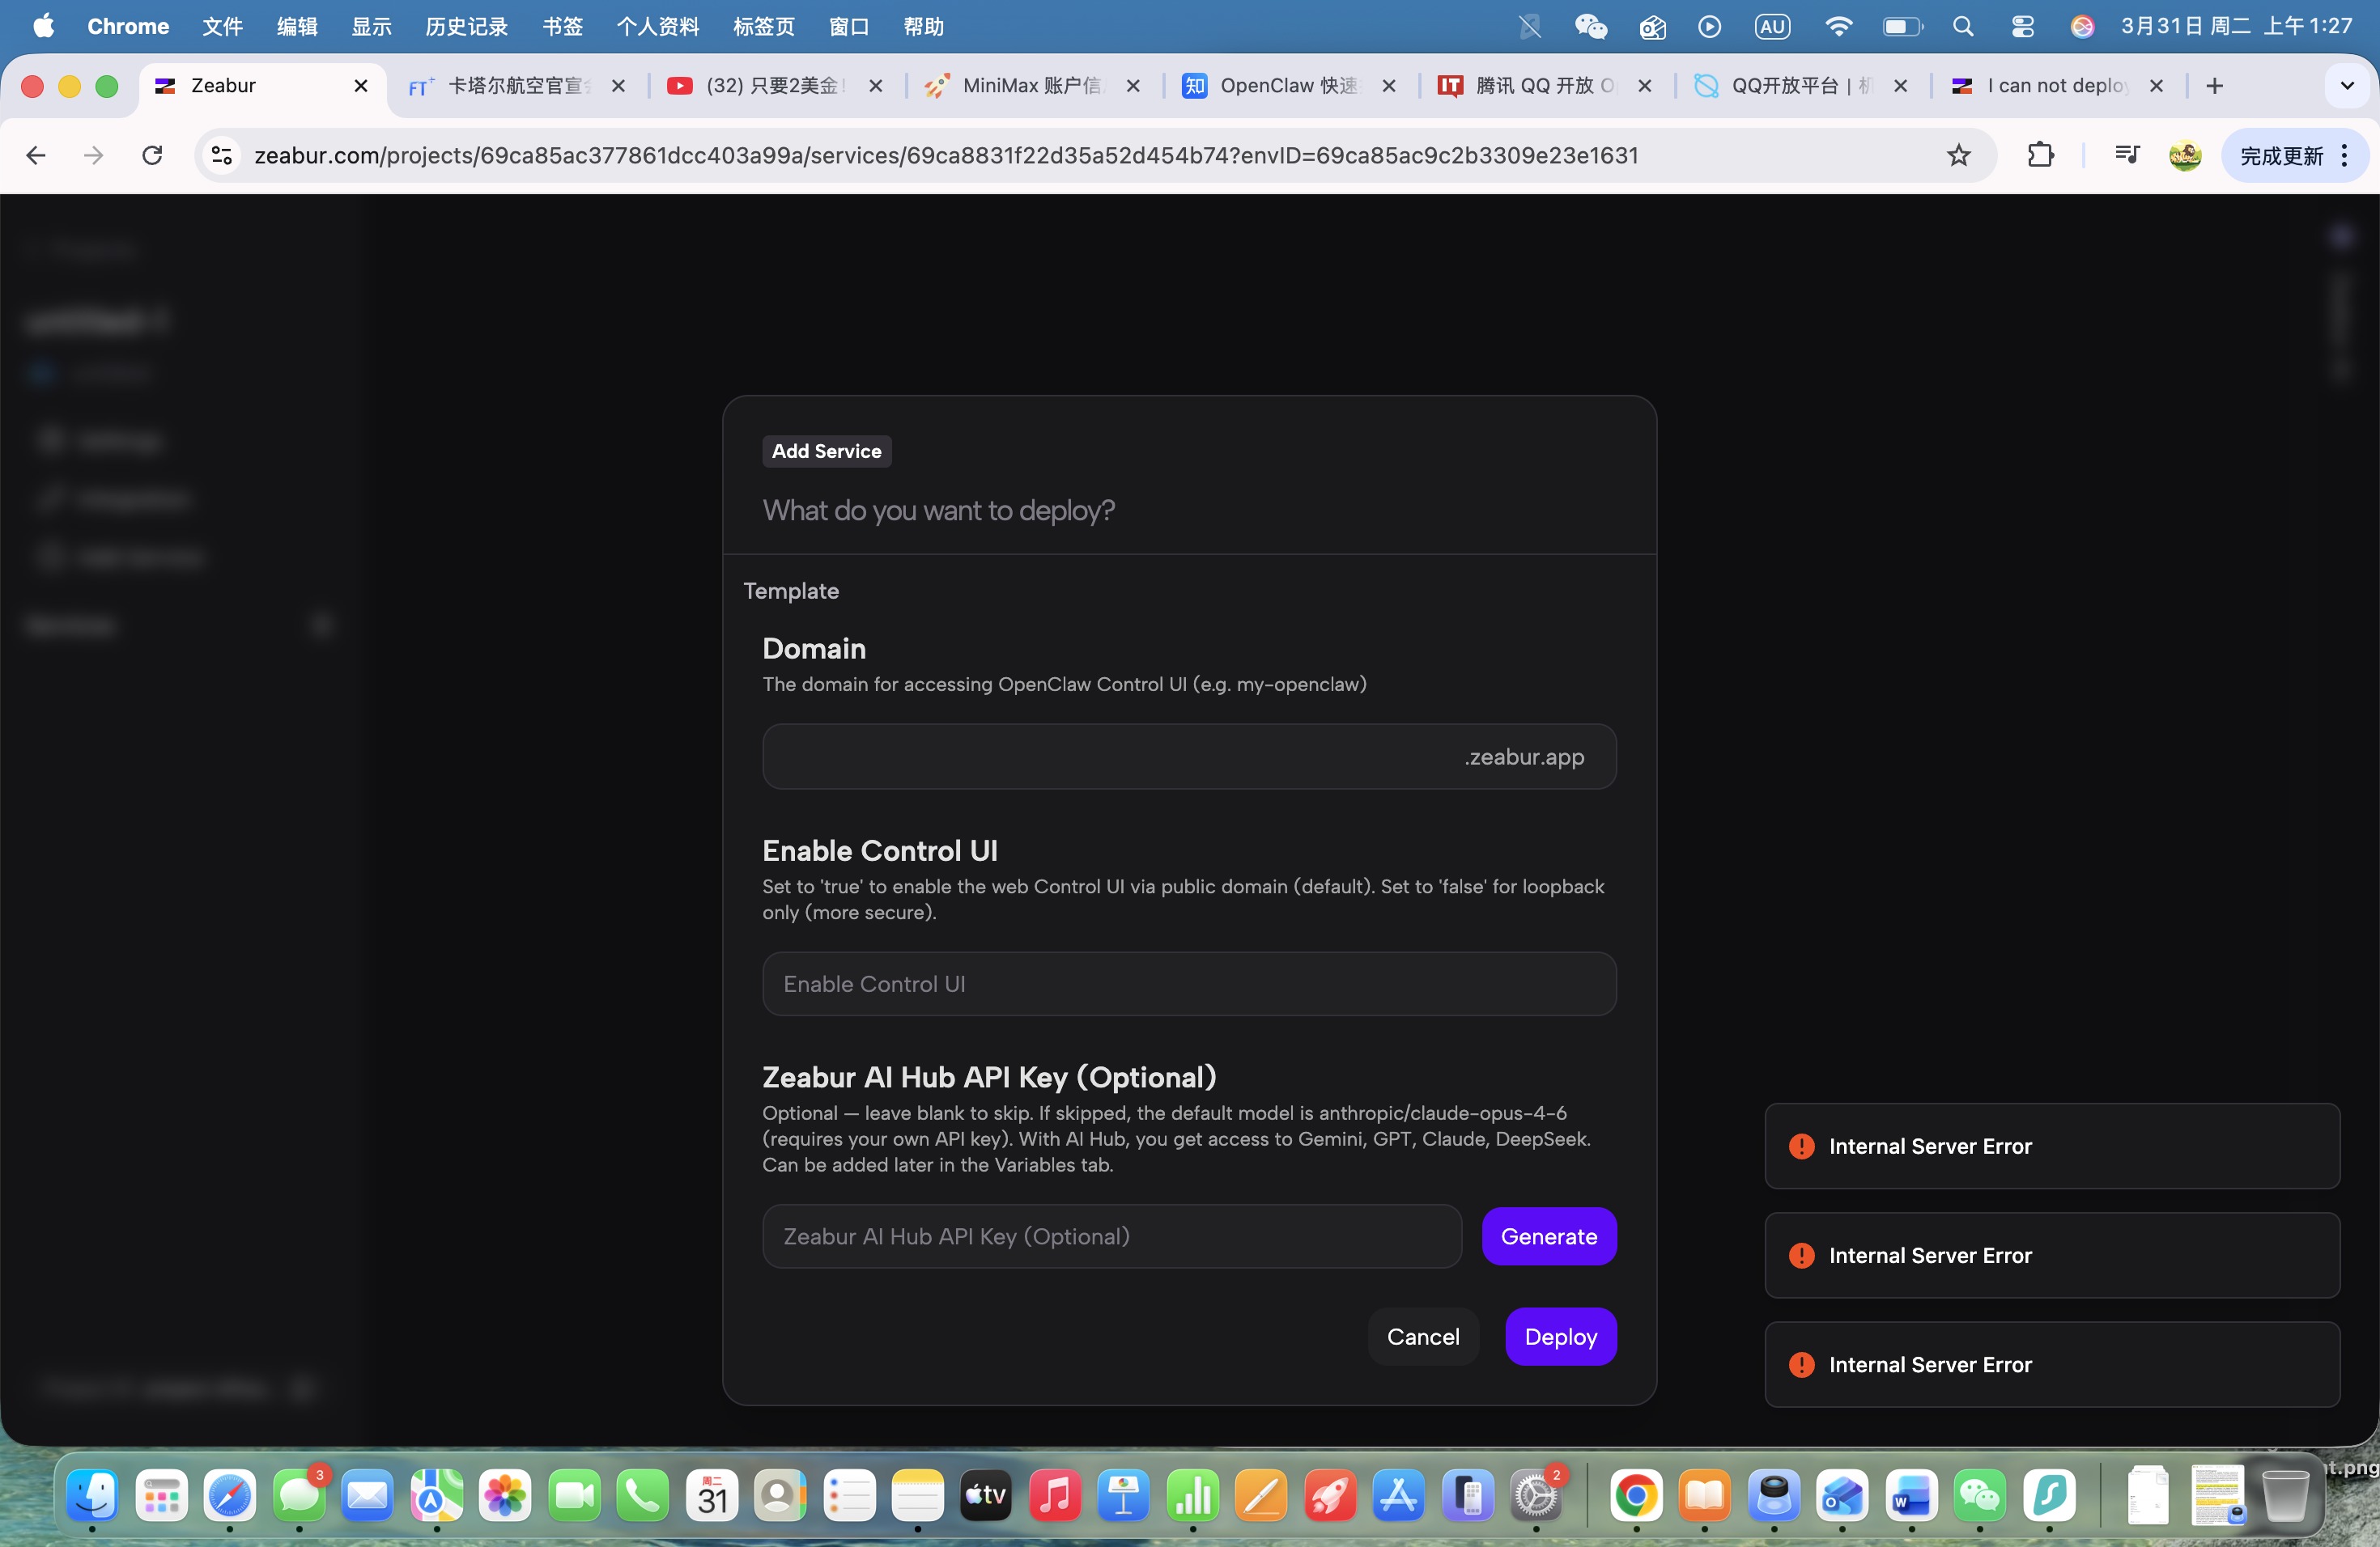Click the Deploy button

tap(1560, 1336)
